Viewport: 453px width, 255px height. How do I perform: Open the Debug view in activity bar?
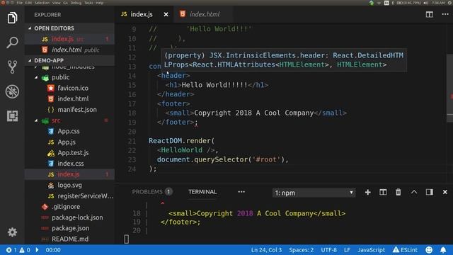[x=12, y=91]
